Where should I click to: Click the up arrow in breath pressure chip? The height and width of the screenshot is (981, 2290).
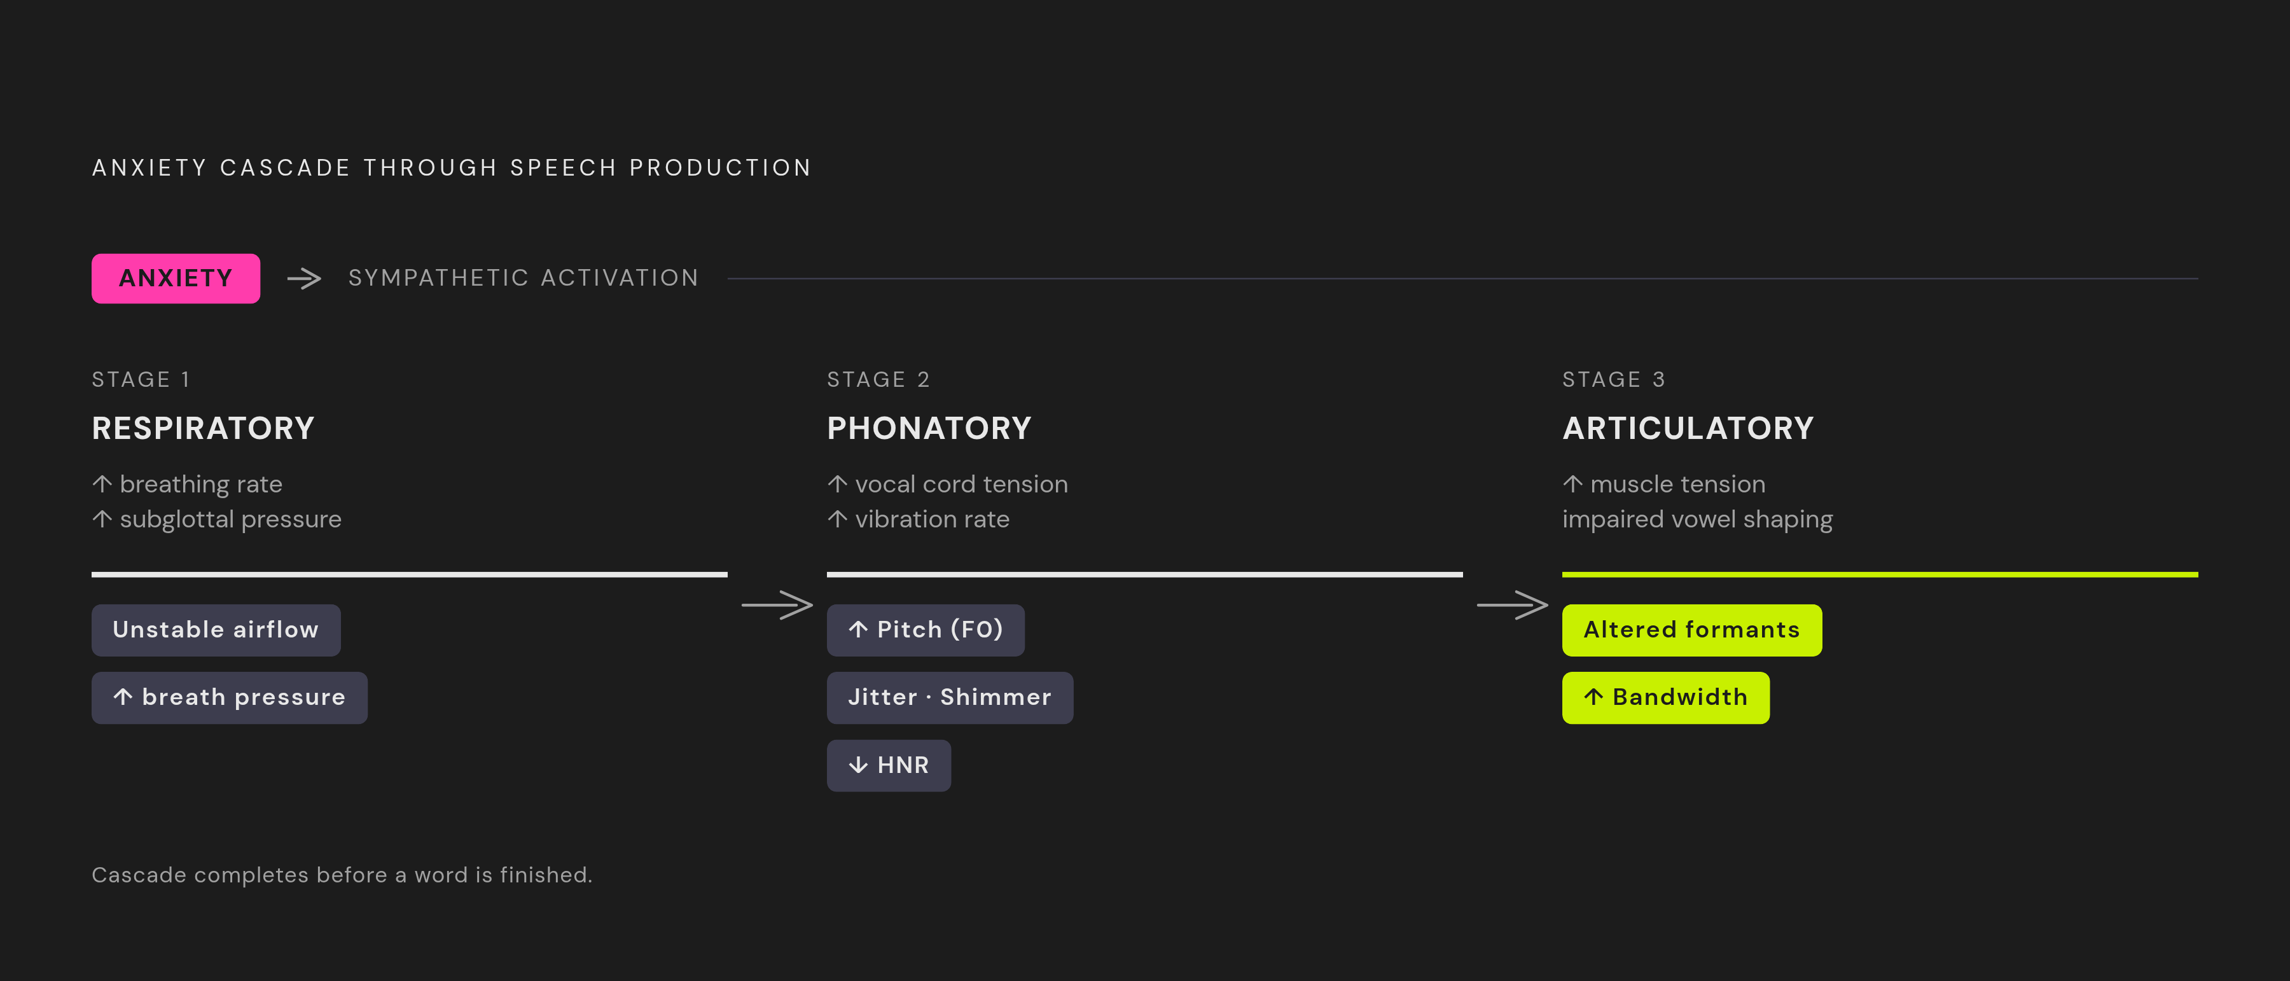coord(123,697)
